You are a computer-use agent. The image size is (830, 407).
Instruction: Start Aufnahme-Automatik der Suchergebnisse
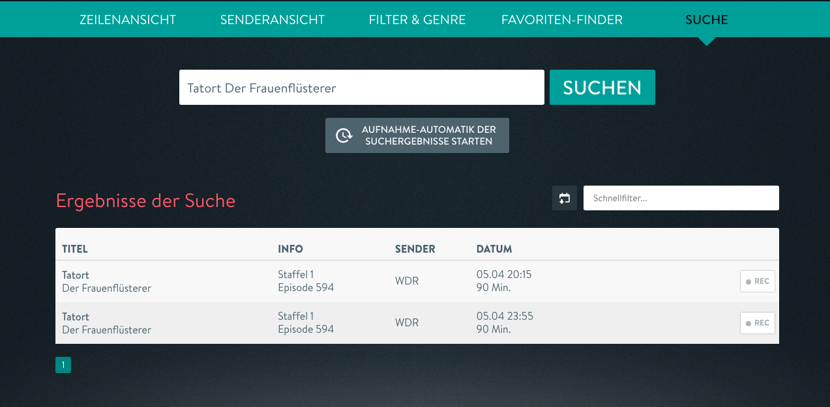point(417,135)
